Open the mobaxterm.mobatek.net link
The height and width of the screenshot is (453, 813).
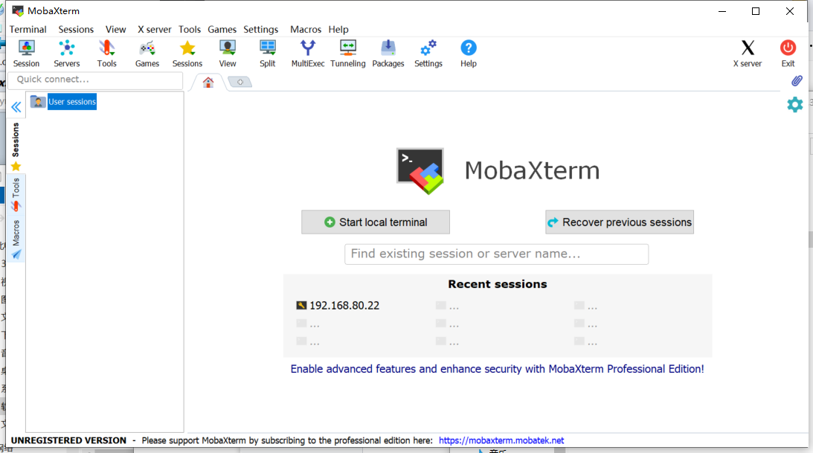click(x=501, y=440)
